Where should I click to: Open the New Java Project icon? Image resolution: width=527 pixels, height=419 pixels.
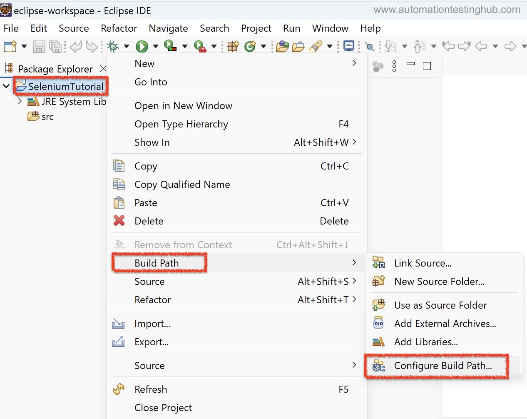232,46
